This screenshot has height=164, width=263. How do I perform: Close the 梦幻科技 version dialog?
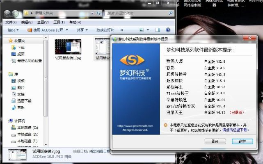click(x=249, y=38)
